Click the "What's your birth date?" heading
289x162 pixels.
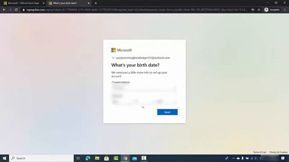click(x=135, y=65)
